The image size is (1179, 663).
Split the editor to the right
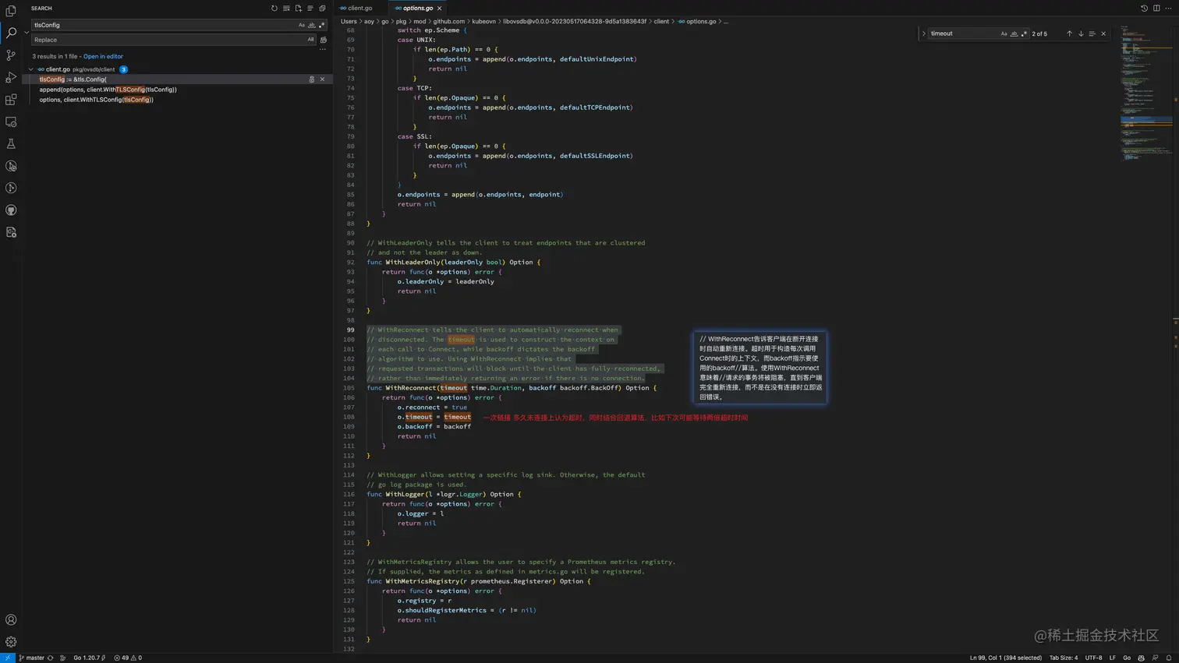point(1156,8)
